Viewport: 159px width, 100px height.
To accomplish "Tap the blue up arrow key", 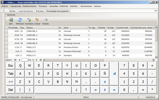I will [105, 82].
